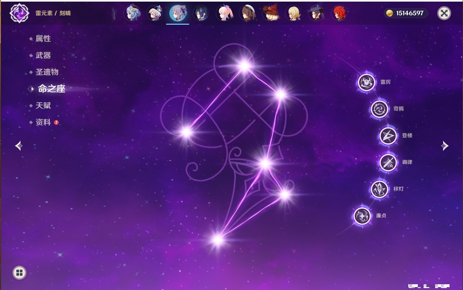The height and width of the screenshot is (290, 463).
Task: Click the 雷元素 / 刻晴 title text
Action: pyautogui.click(x=53, y=13)
